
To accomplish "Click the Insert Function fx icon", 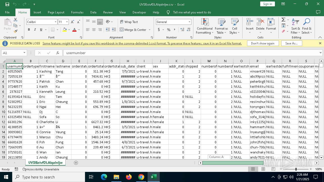I will 58,53.
